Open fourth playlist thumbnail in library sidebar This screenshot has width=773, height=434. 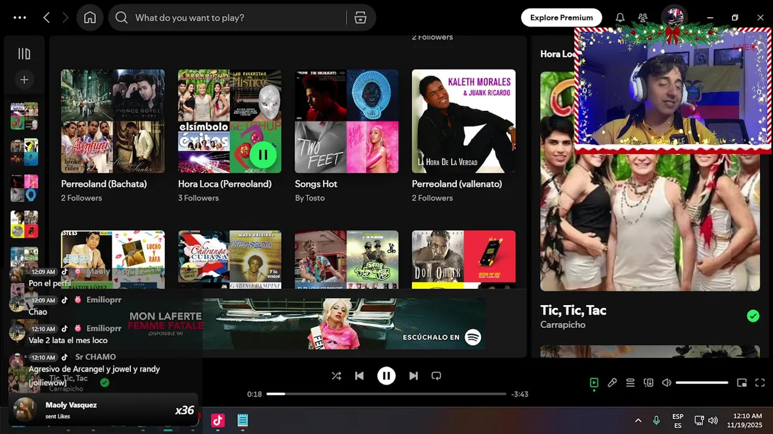(24, 225)
